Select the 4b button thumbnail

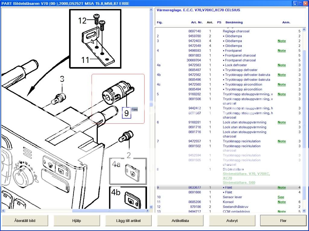pyautogui.click(x=128, y=198)
